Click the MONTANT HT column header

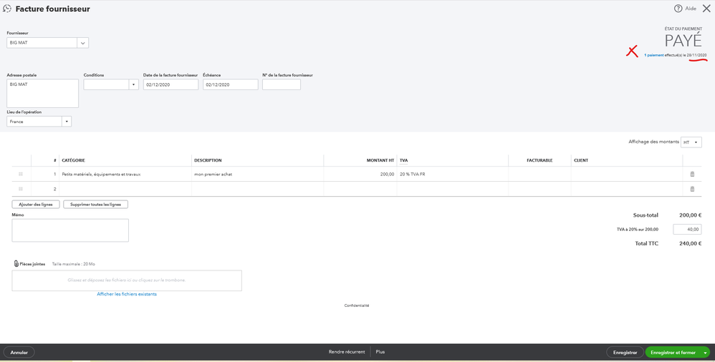[380, 160]
